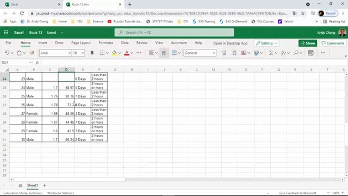The image size is (348, 196).
Task: Open the File menu
Action: tap(8, 42)
